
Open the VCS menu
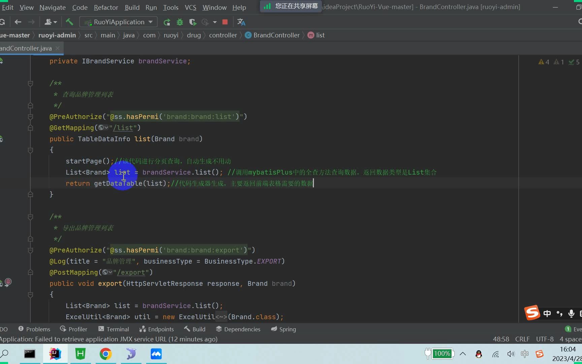coord(191,7)
